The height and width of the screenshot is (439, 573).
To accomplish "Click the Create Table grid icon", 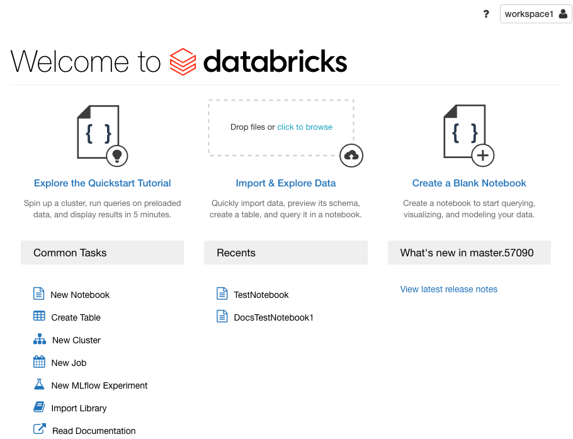I will pyautogui.click(x=39, y=317).
